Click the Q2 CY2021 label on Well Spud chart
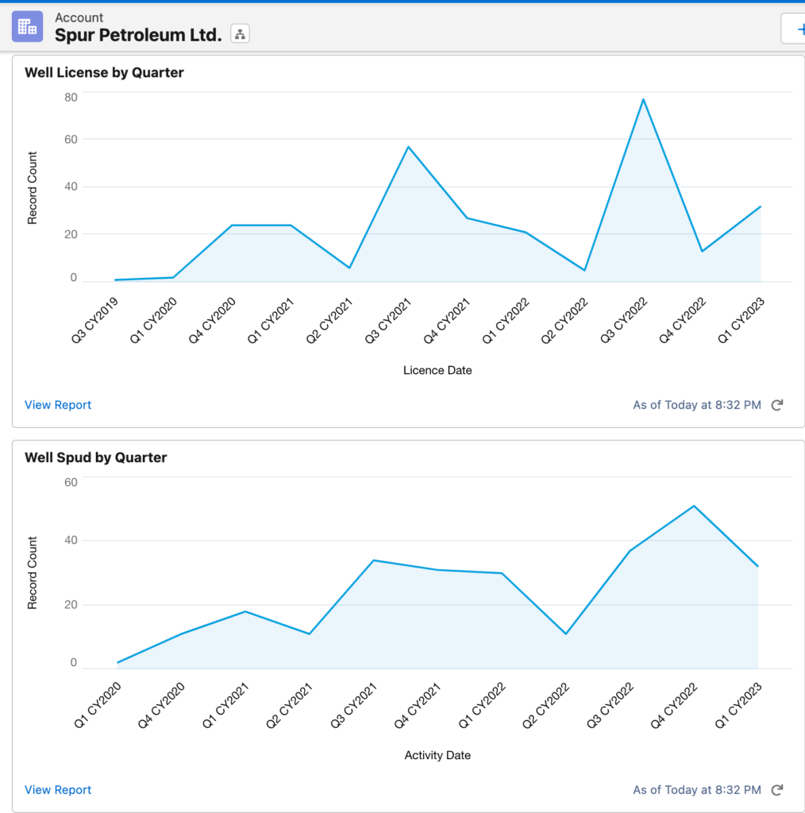The image size is (805, 813). (289, 705)
